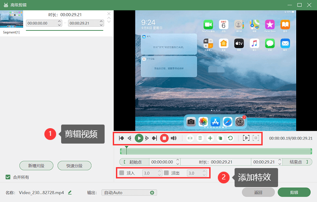
Task: Move Segment[1] down in the list
Action: click(109, 21)
